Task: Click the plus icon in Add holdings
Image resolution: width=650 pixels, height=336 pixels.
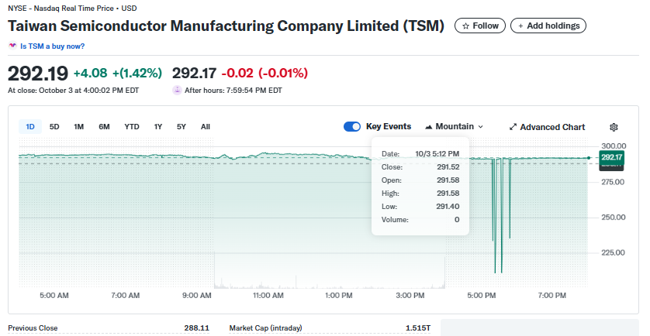Action: click(x=521, y=26)
